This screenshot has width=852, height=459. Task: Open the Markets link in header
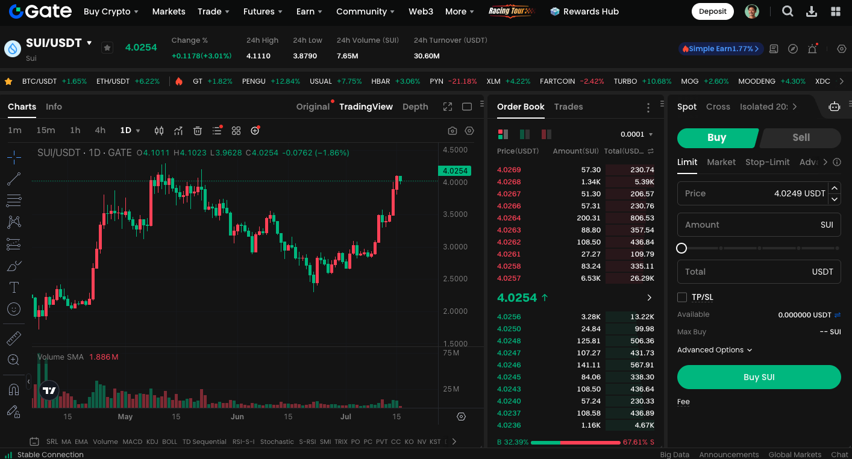tap(169, 11)
